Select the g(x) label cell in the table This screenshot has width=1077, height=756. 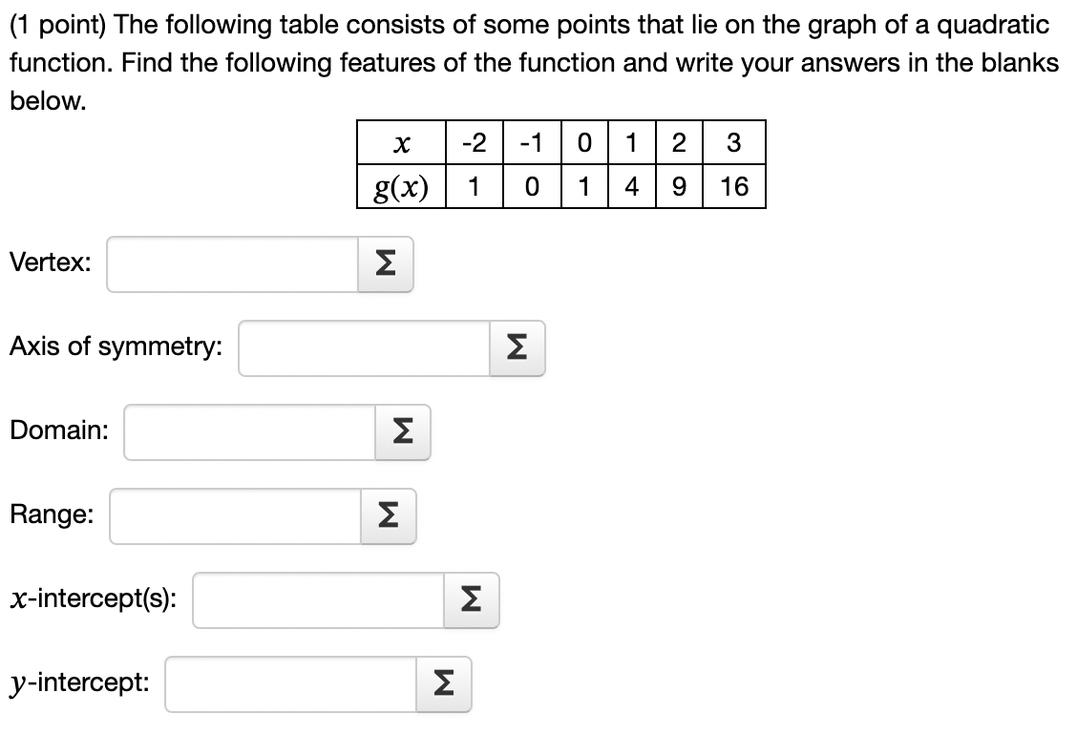[x=401, y=184]
